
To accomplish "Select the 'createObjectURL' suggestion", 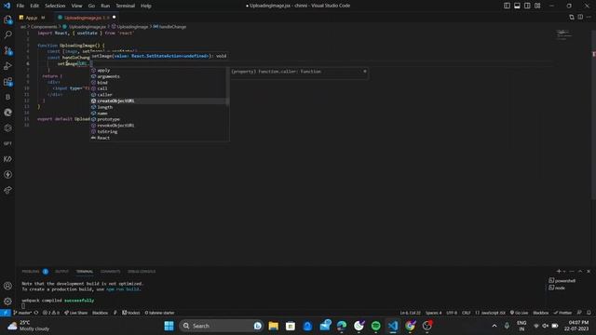I will point(159,101).
